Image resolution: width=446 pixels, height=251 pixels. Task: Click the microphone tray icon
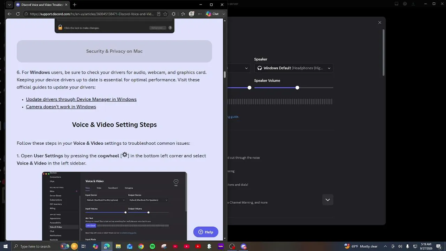tap(408, 246)
